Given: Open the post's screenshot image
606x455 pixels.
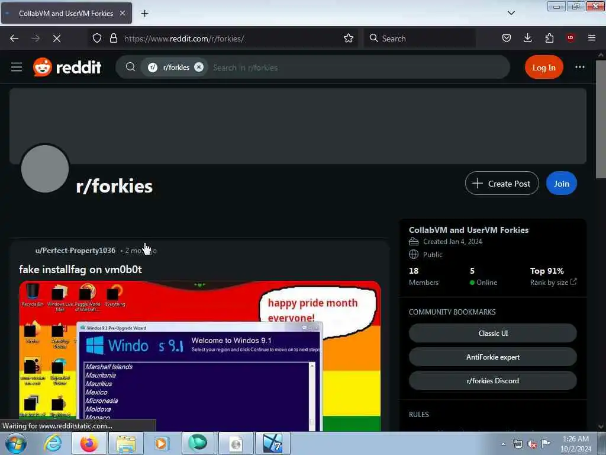Looking at the screenshot, I should click(x=200, y=356).
